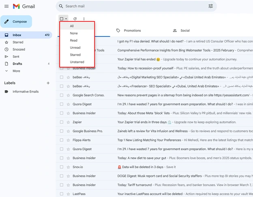Image resolution: width=253 pixels, height=197 pixels.
Task: Select checkbox for Snov.io email
Action: (x=62, y=167)
